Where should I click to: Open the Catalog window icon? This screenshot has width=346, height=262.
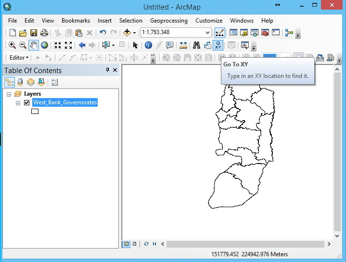[x=244, y=33]
